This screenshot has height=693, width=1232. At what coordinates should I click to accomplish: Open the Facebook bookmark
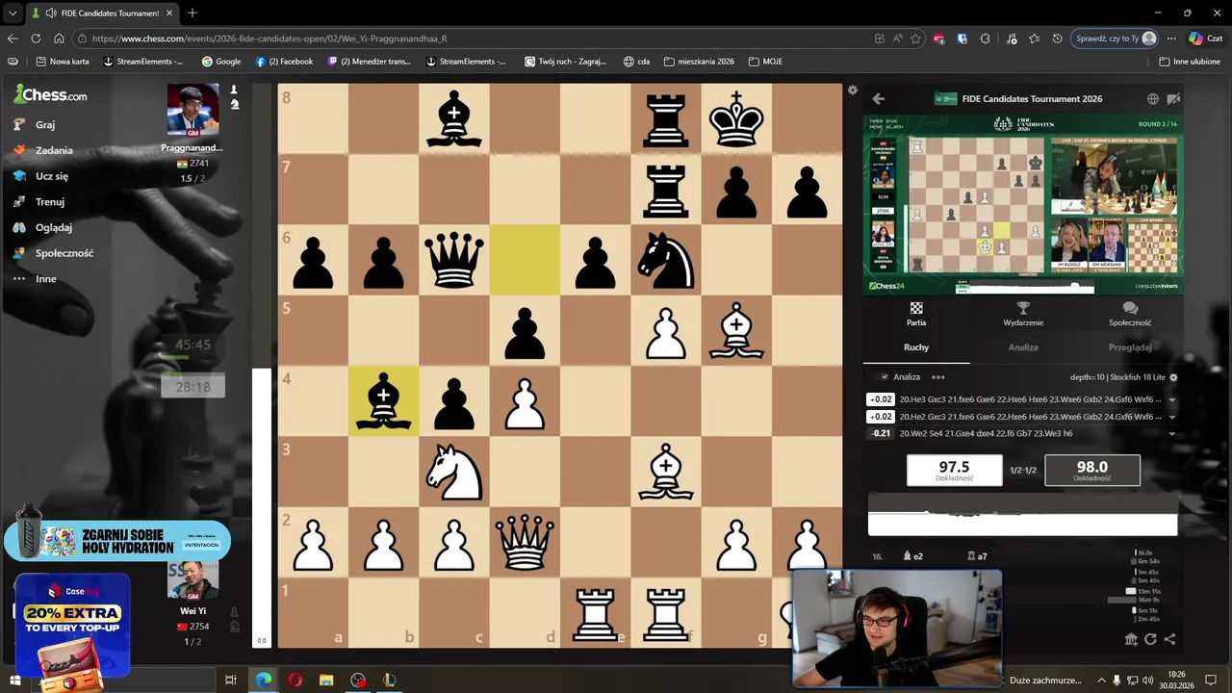click(x=284, y=62)
